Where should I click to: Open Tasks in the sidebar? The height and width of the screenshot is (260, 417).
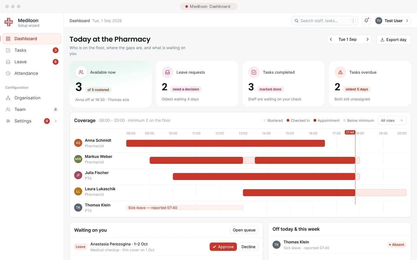coord(32,50)
